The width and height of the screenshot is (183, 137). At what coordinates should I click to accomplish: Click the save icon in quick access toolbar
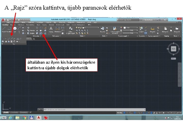click(13, 20)
